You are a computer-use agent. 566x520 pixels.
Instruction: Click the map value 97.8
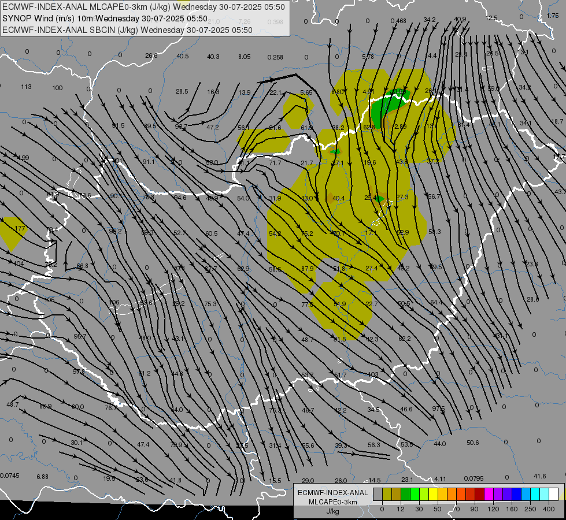coord(78,372)
